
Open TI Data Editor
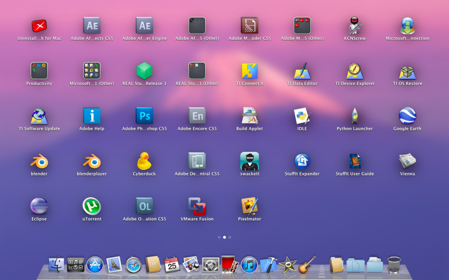pyautogui.click(x=302, y=71)
